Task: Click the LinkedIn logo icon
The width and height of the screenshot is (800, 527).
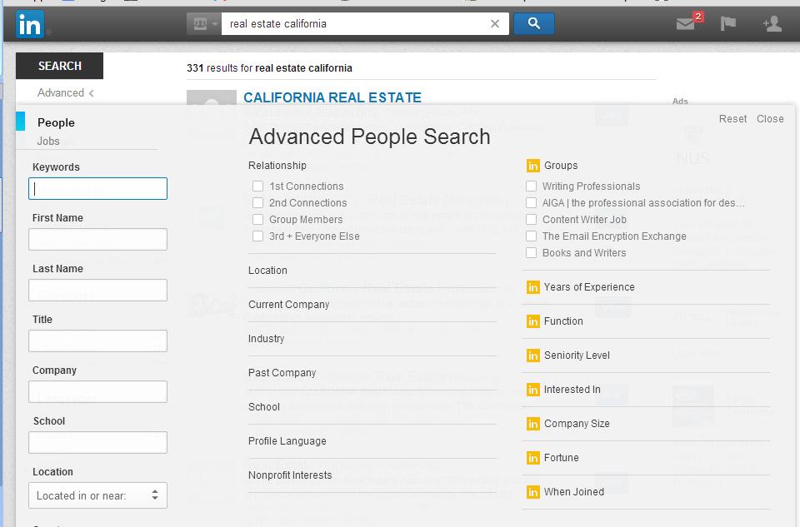Action: [30, 24]
